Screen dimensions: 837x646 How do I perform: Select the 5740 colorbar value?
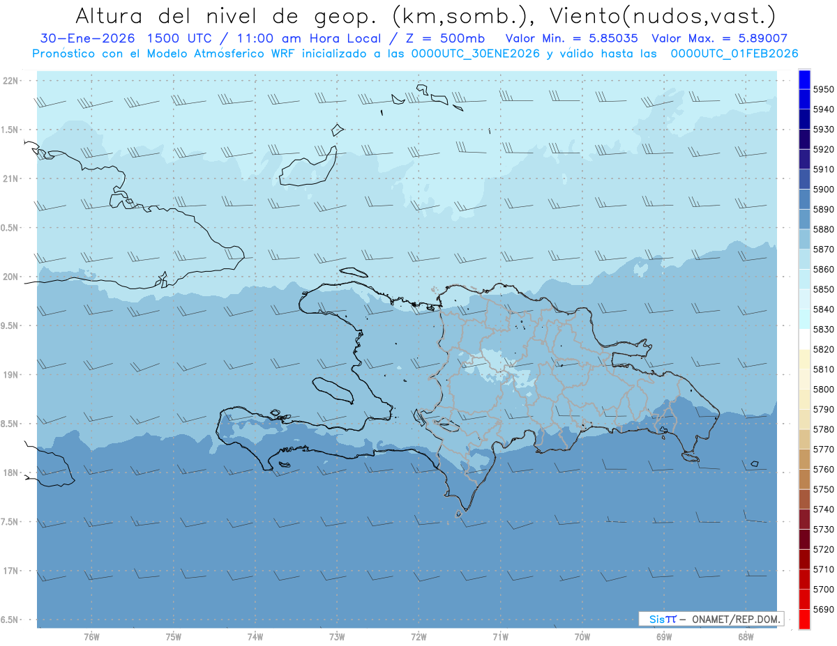coord(824,509)
